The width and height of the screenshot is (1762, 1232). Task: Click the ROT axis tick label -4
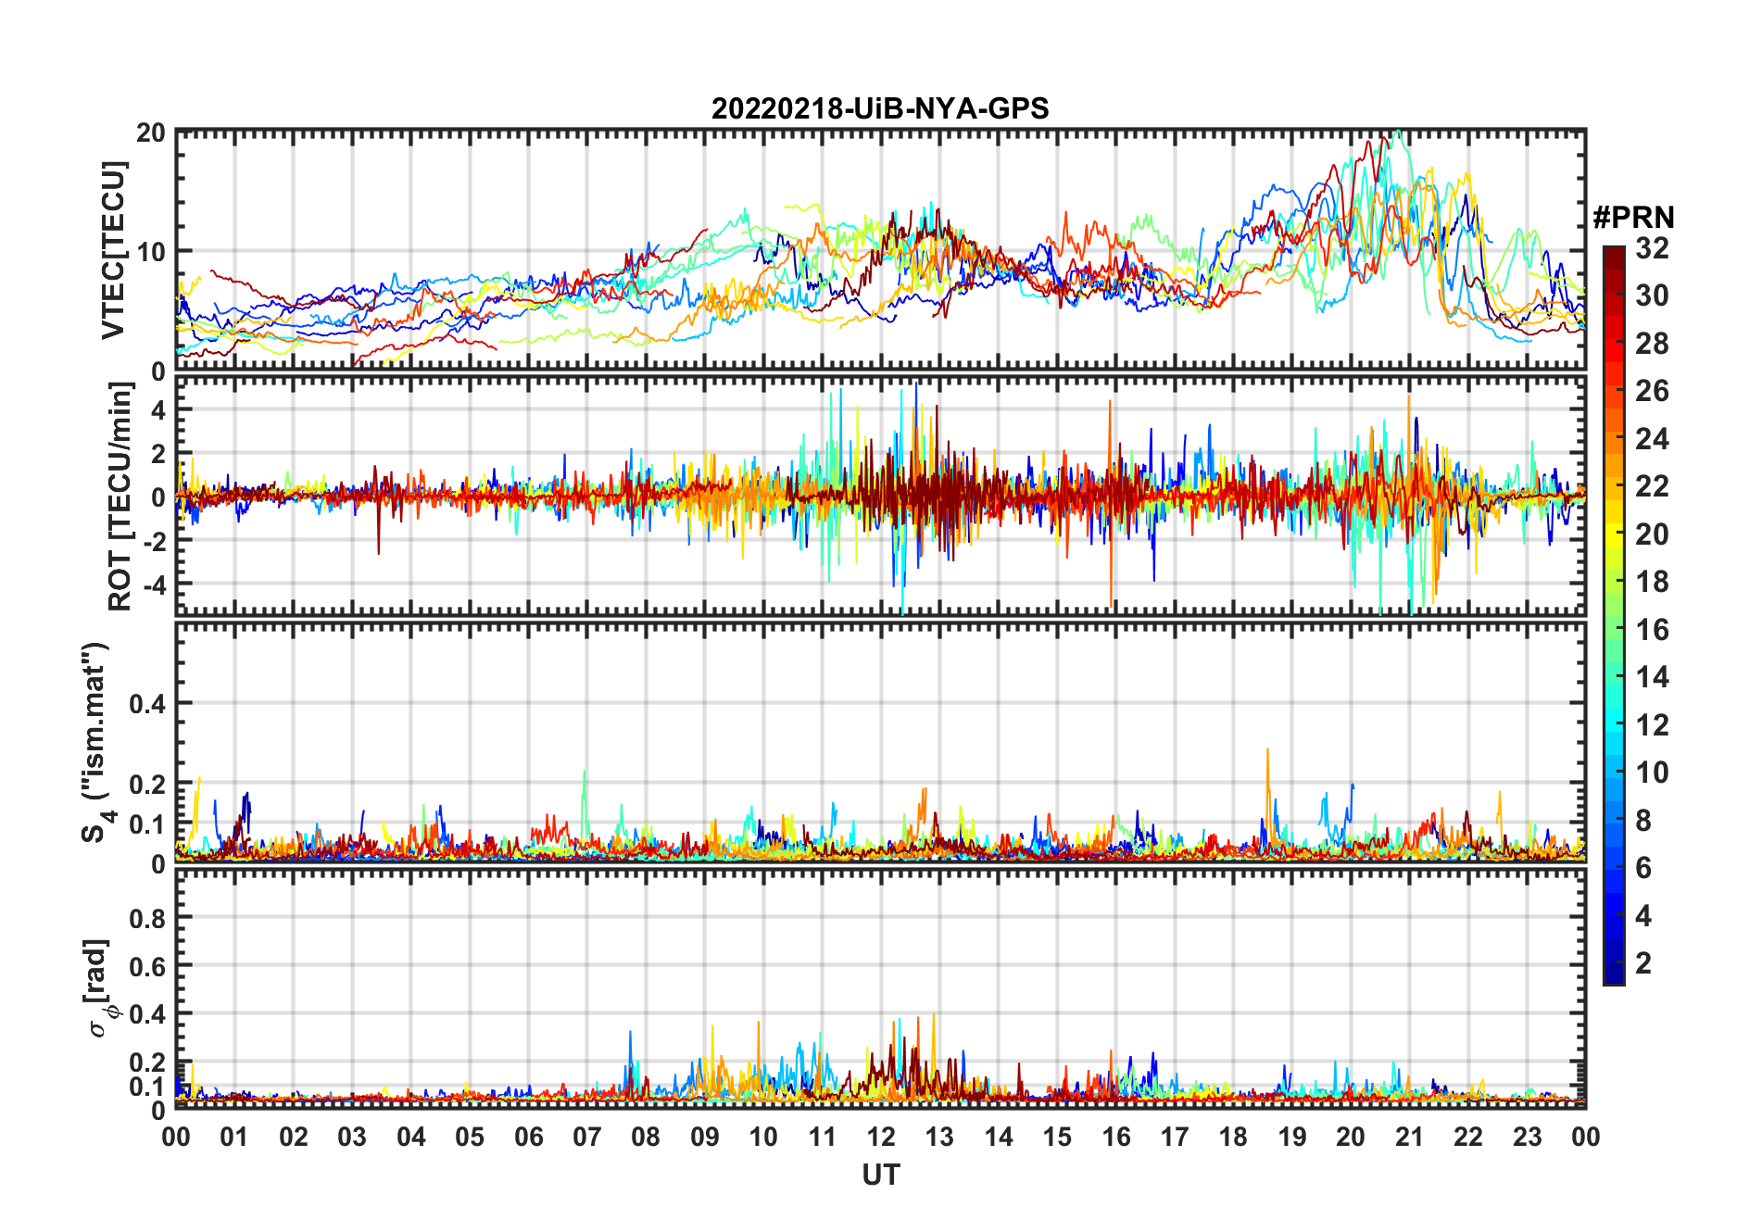(x=154, y=585)
